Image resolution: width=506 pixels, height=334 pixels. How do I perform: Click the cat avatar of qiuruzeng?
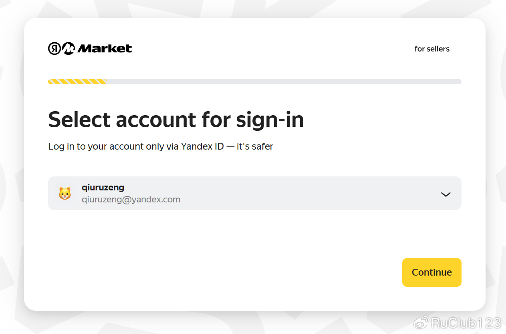tap(65, 193)
